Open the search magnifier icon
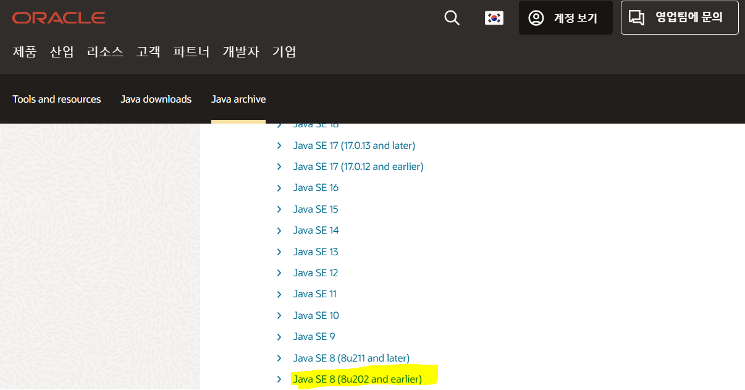The width and height of the screenshot is (745, 390). pos(452,18)
